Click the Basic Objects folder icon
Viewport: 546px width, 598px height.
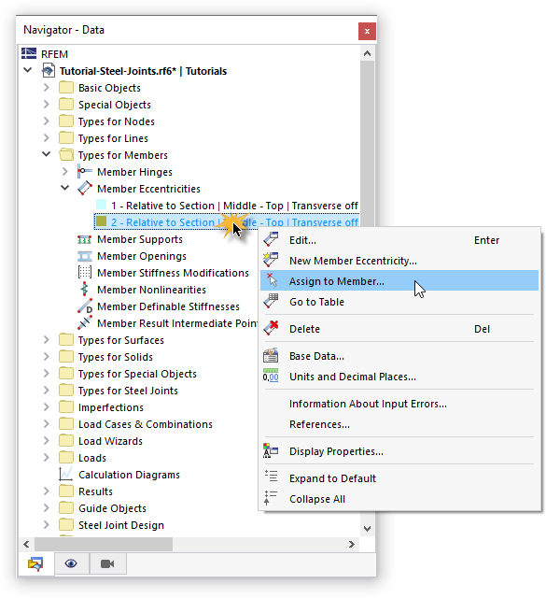[66, 87]
